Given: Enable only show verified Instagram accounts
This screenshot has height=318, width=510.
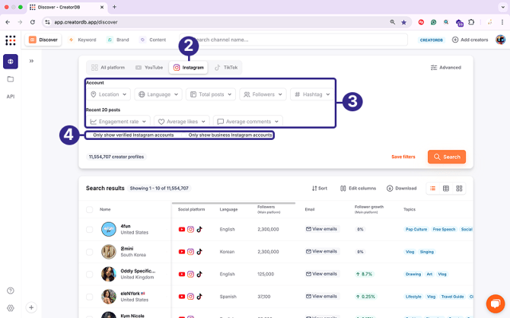Looking at the screenshot, I should click(x=89, y=135).
